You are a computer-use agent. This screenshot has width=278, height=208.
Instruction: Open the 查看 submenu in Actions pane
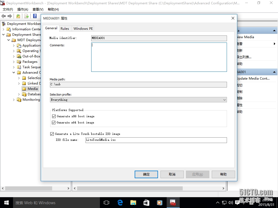tap(256, 44)
